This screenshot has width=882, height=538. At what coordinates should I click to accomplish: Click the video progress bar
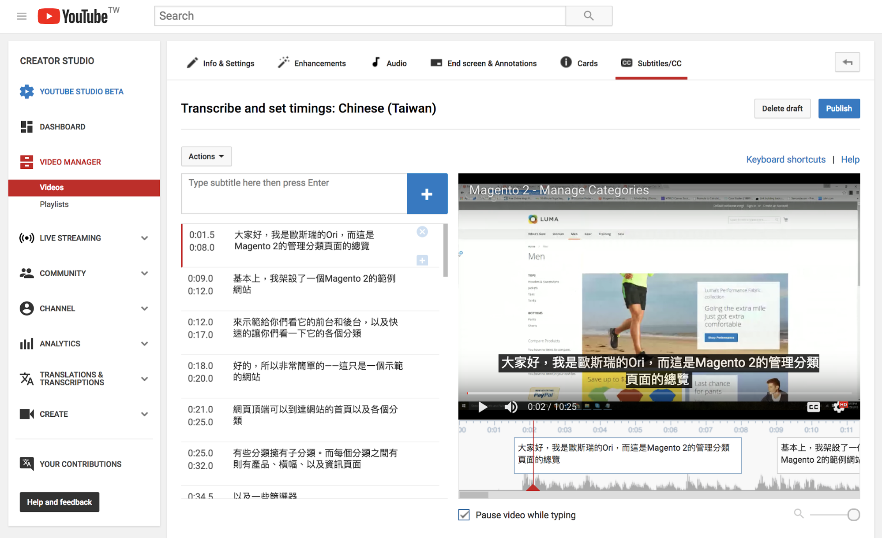click(x=659, y=393)
